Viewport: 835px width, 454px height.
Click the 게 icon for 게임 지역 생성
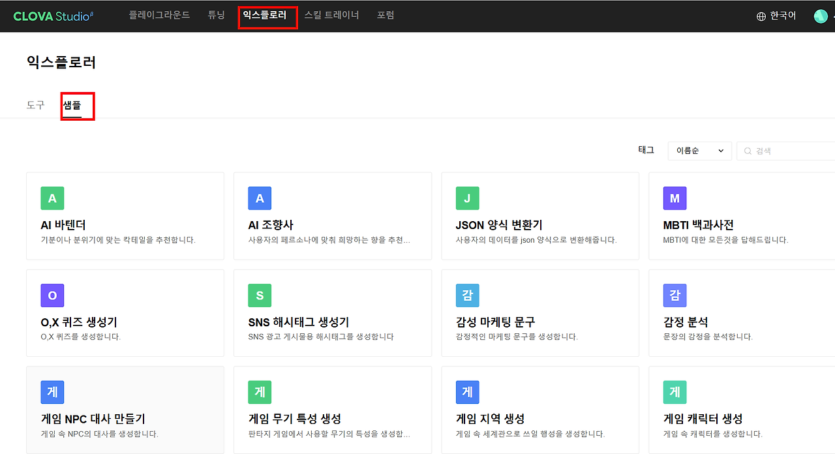coord(467,392)
